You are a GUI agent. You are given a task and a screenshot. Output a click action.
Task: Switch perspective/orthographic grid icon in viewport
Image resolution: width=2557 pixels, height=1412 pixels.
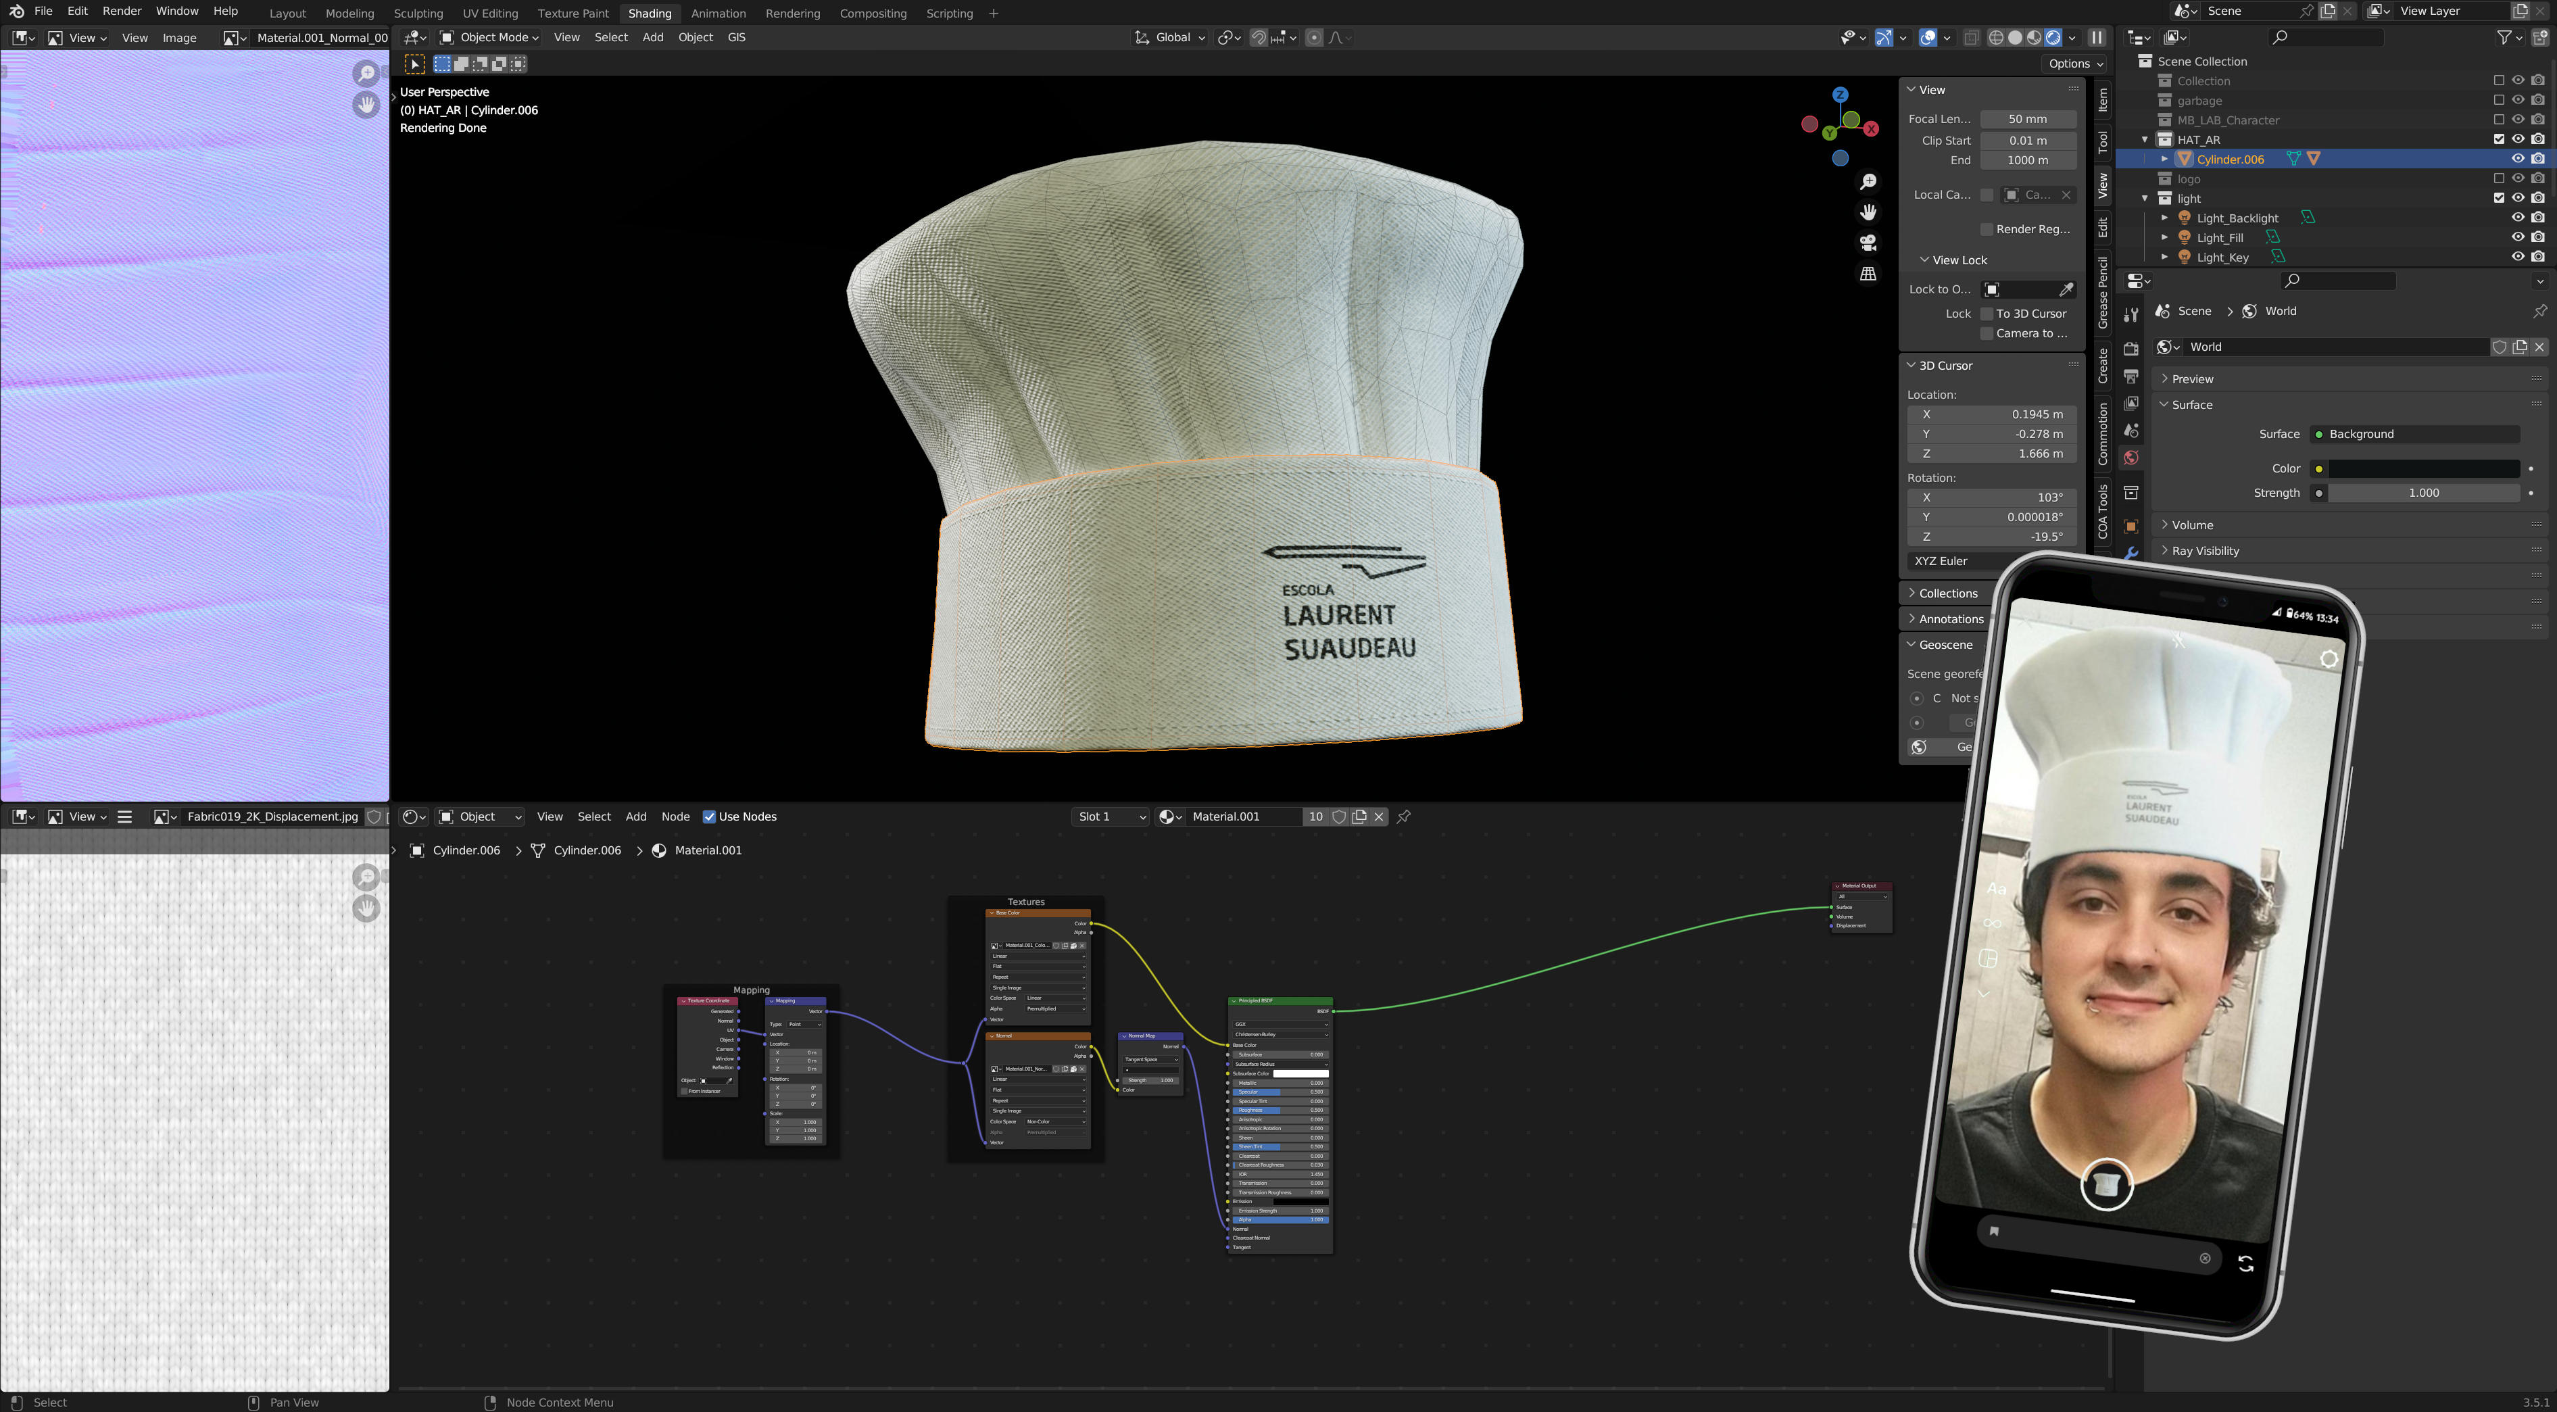click(x=1868, y=274)
